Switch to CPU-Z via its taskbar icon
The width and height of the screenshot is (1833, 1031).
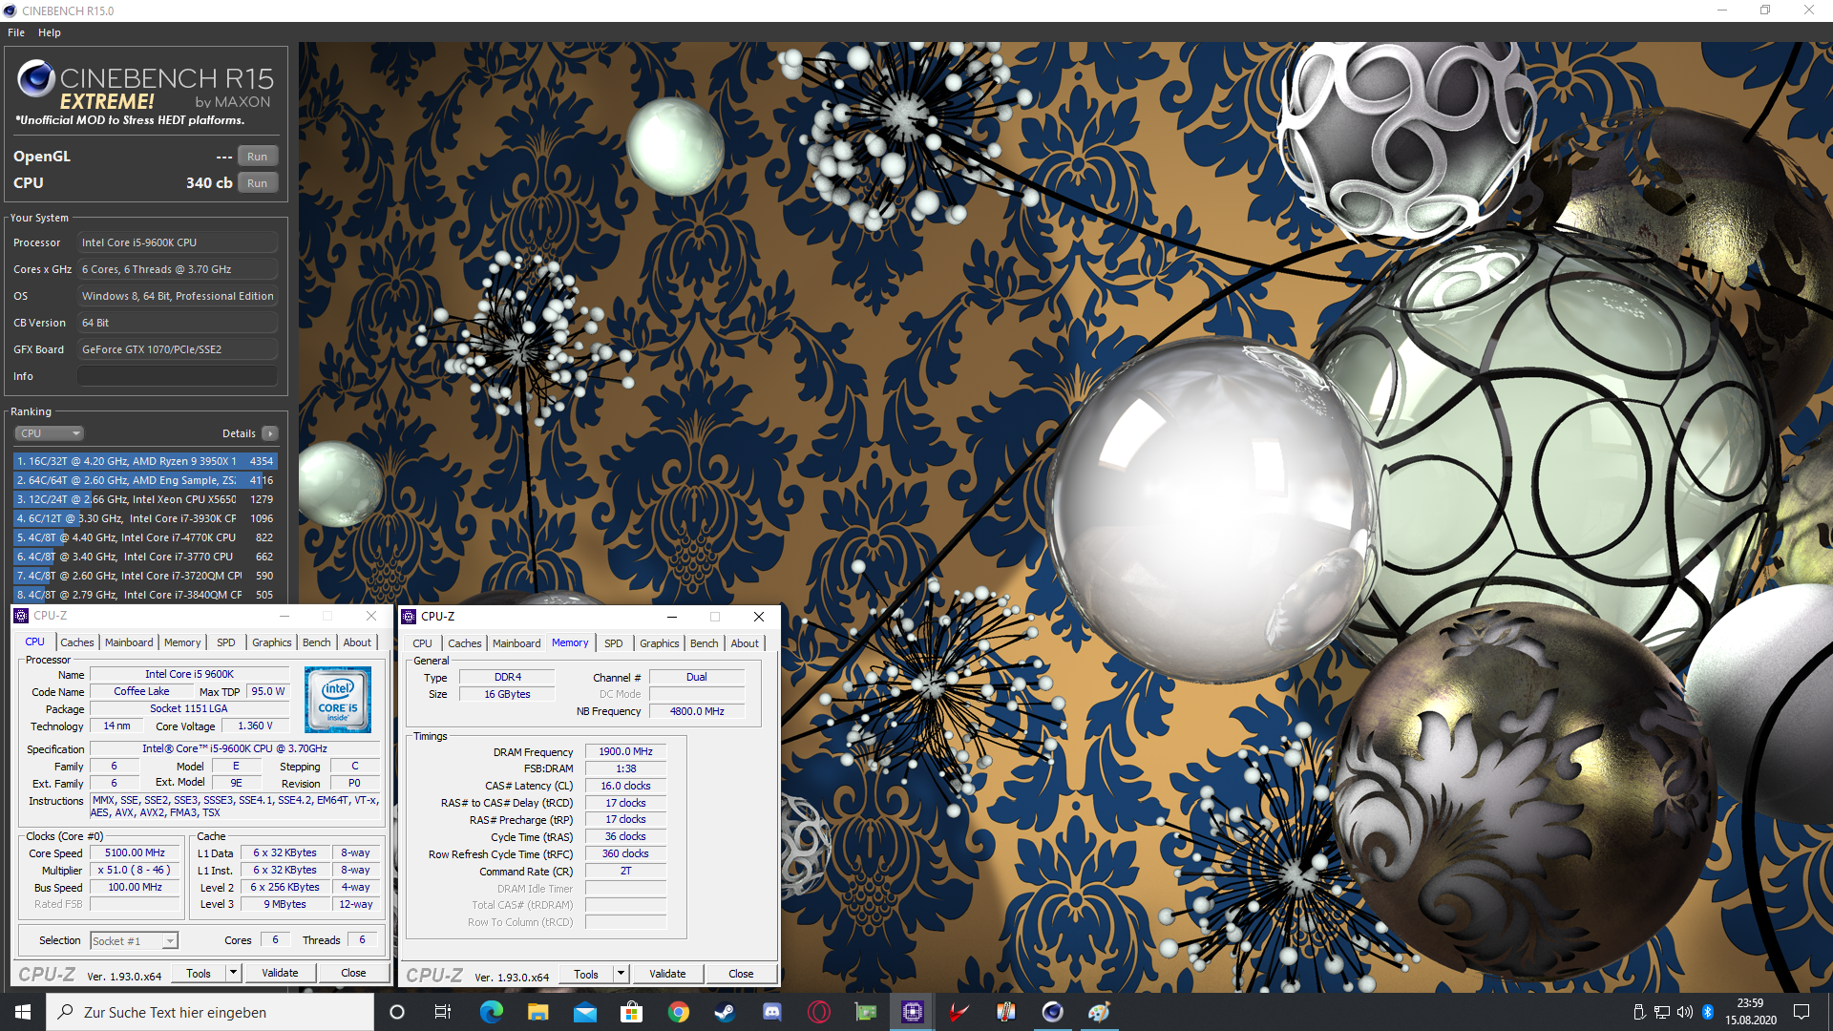tap(912, 1012)
